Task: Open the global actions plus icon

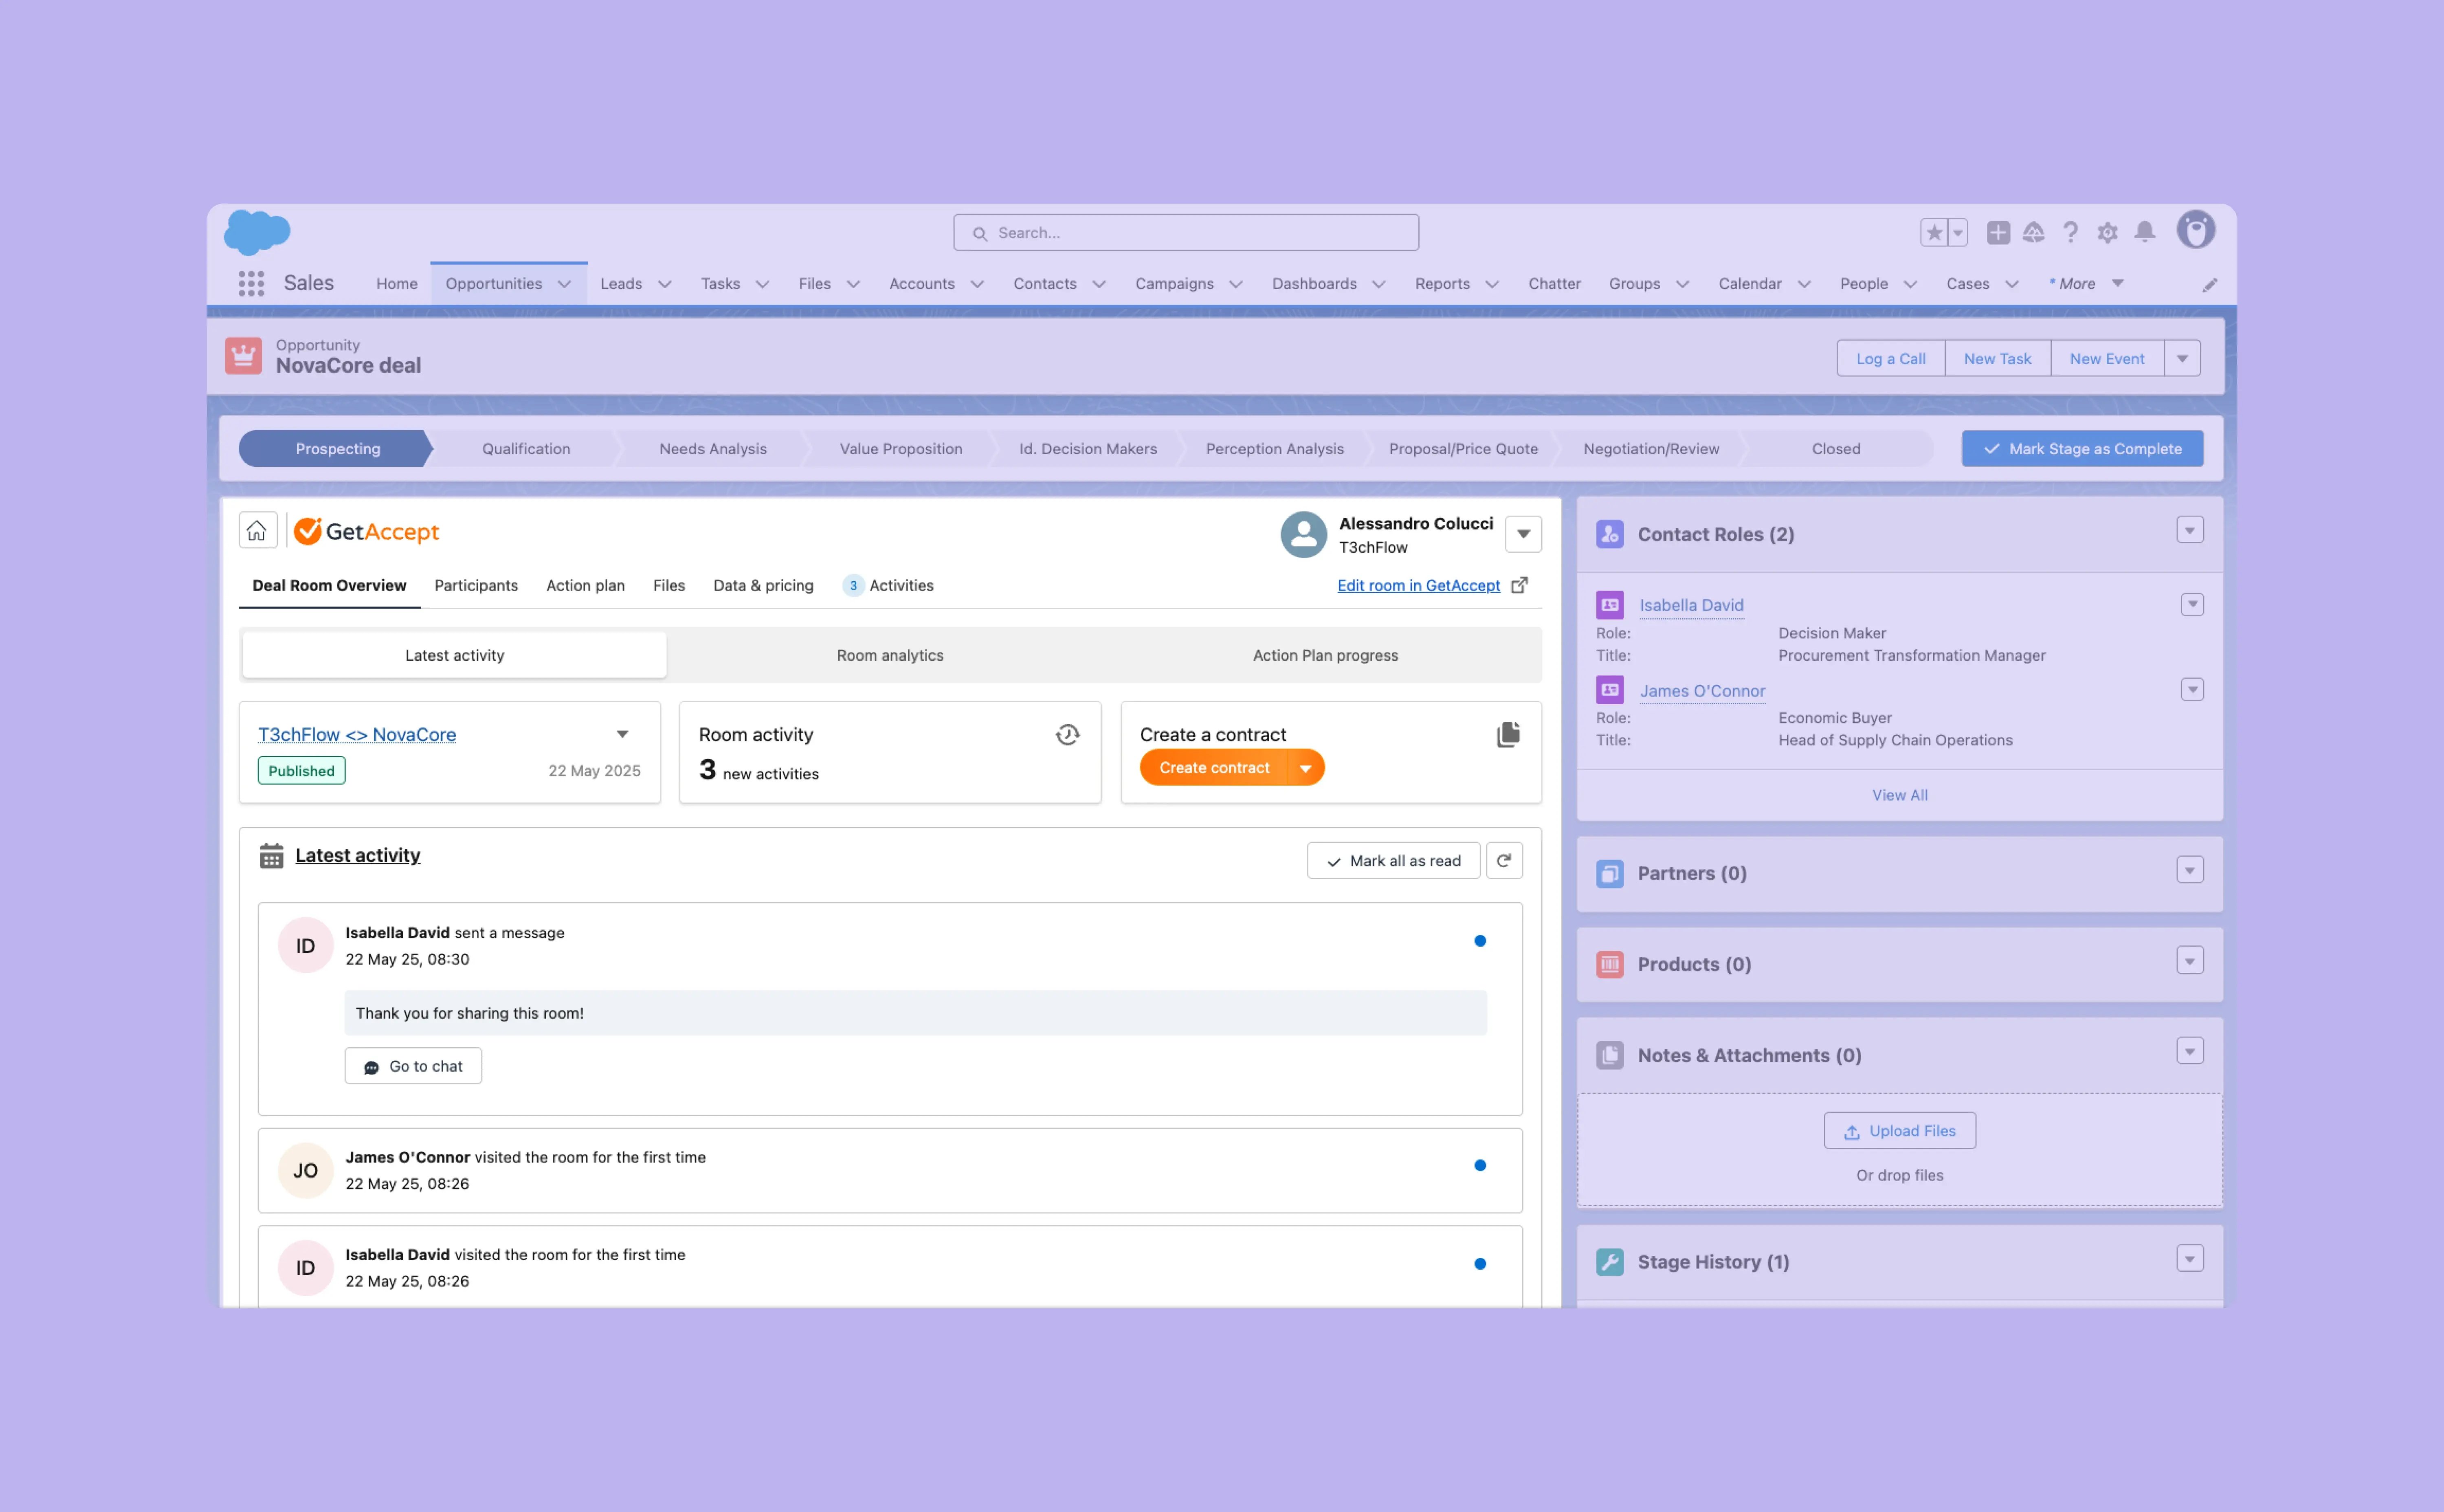Action: pos(1998,233)
